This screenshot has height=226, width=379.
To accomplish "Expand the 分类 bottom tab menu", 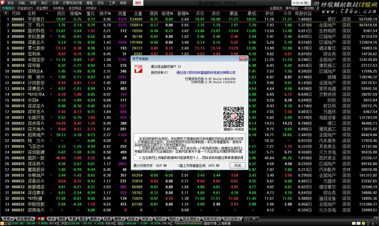I will (8, 219).
